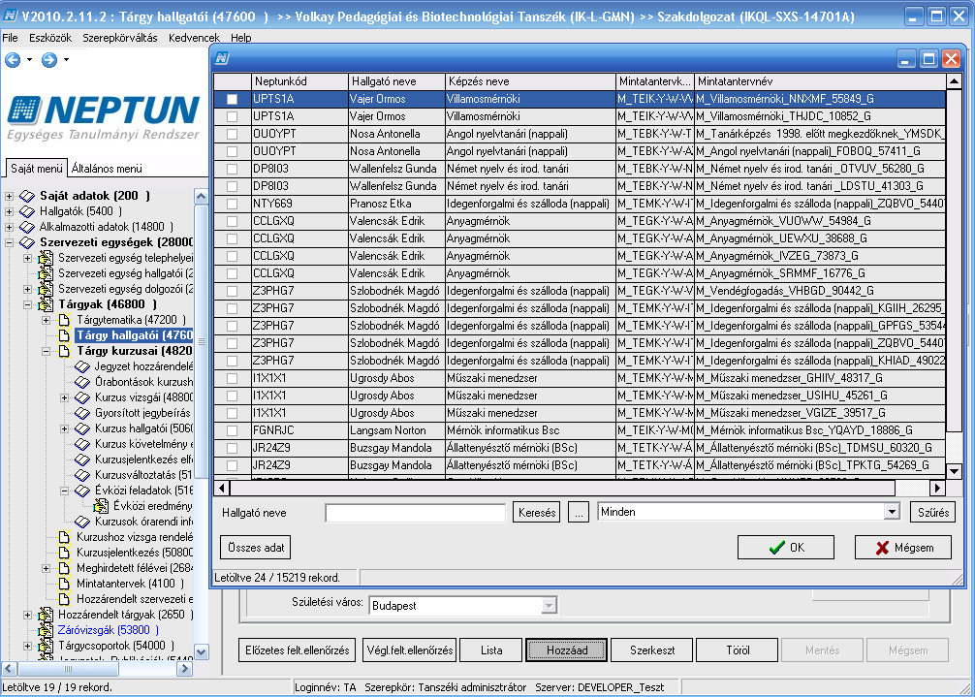Click the Évközi eredmény icon
Screen dimensions: 975x697
[x=101, y=506]
